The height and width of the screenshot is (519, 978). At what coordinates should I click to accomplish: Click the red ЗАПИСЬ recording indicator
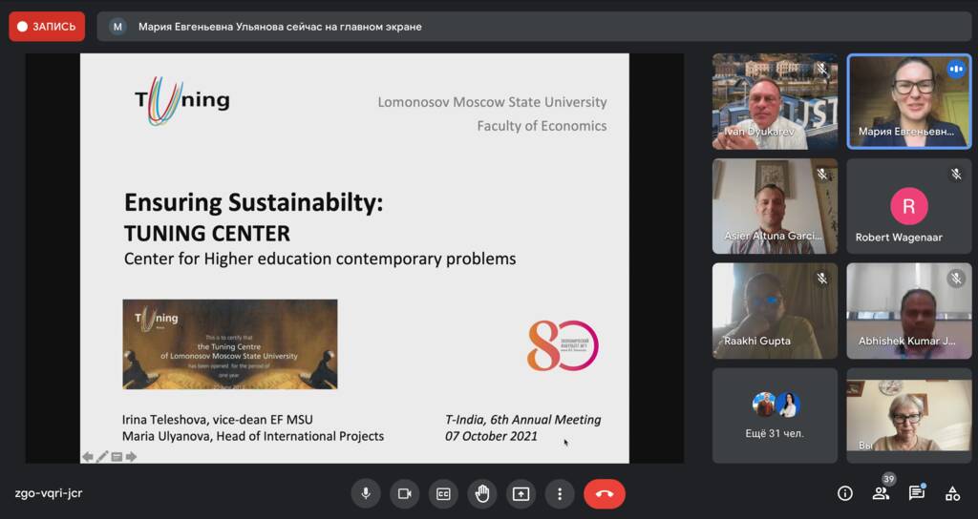point(47,26)
